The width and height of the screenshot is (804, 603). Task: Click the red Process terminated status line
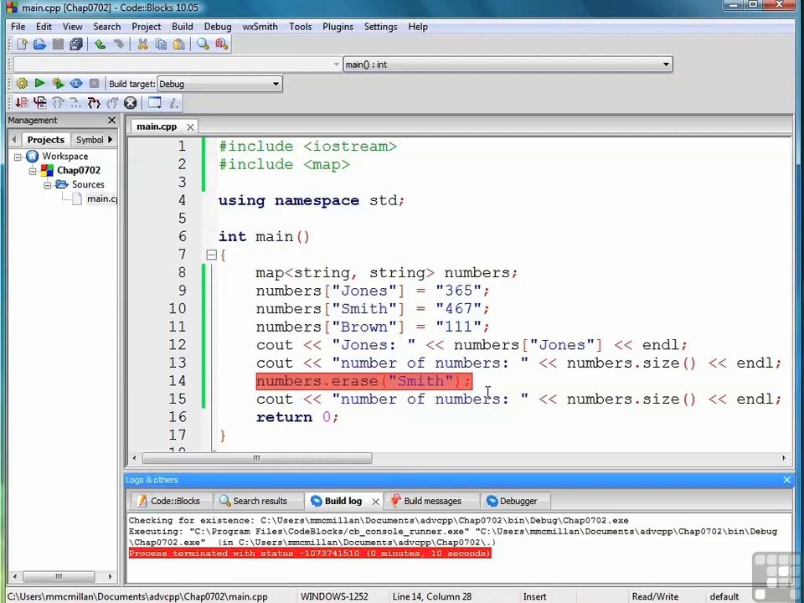(310, 554)
